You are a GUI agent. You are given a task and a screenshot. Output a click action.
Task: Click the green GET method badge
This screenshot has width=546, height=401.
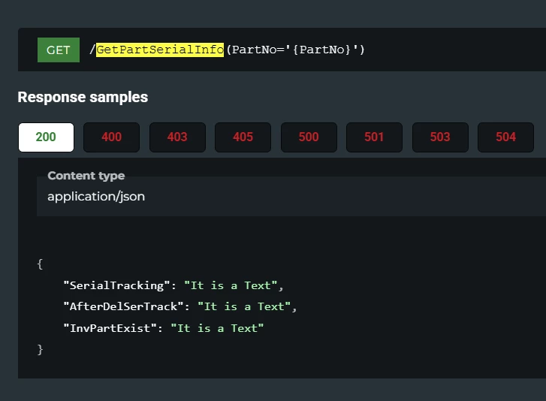(59, 50)
